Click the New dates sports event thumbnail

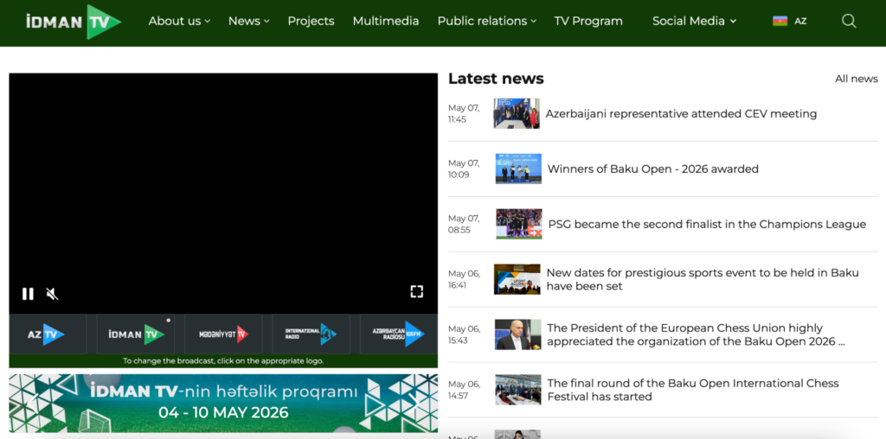pos(517,279)
